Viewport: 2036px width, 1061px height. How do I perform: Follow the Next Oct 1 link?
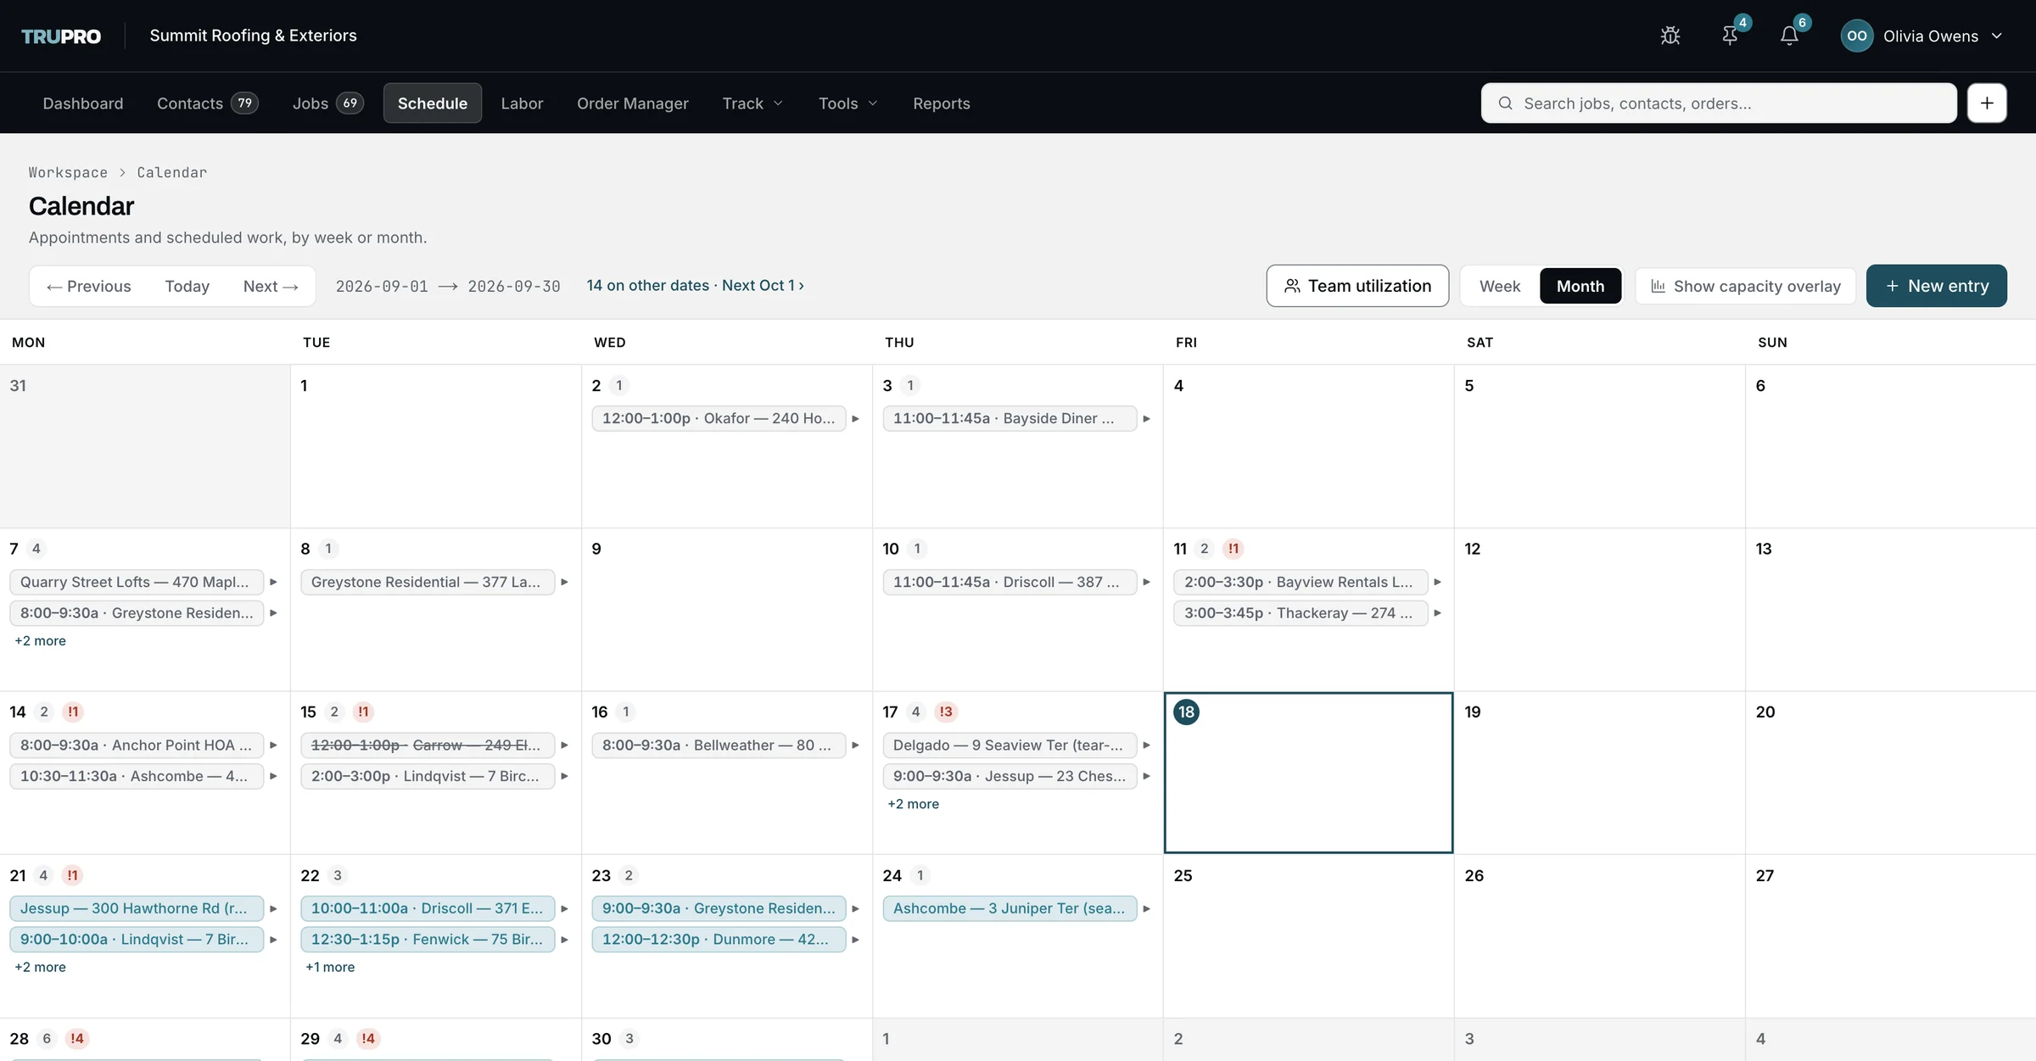click(x=763, y=286)
